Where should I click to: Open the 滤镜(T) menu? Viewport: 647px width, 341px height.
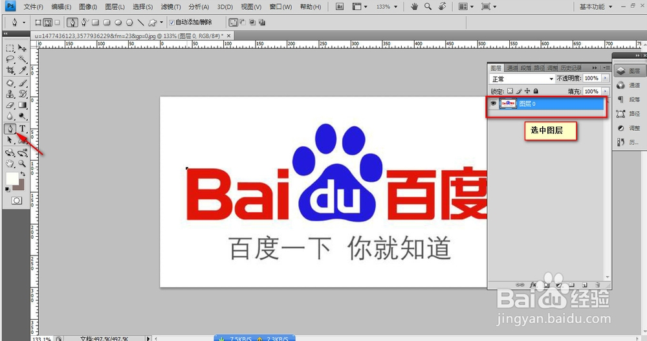pyautogui.click(x=171, y=6)
